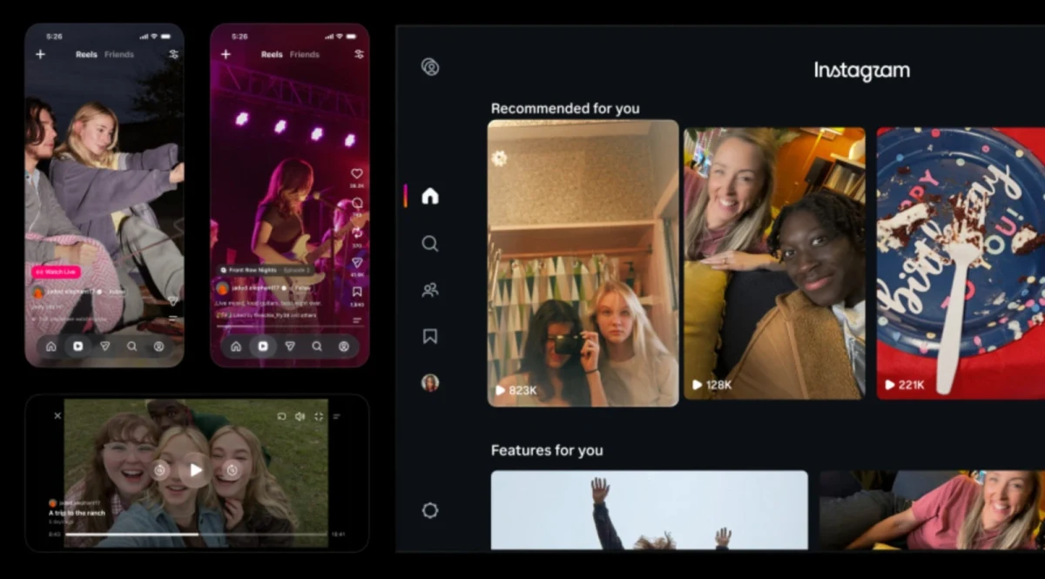Tap the Search nav icon on the concert phone
Screen dimensions: 1045x579
coord(317,346)
